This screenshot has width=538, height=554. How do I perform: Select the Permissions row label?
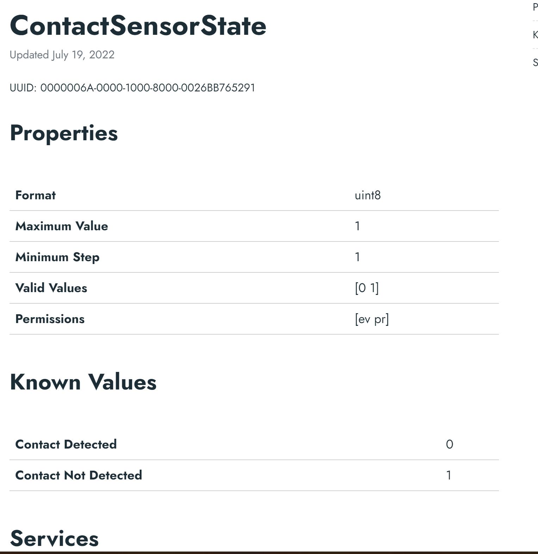pyautogui.click(x=50, y=319)
